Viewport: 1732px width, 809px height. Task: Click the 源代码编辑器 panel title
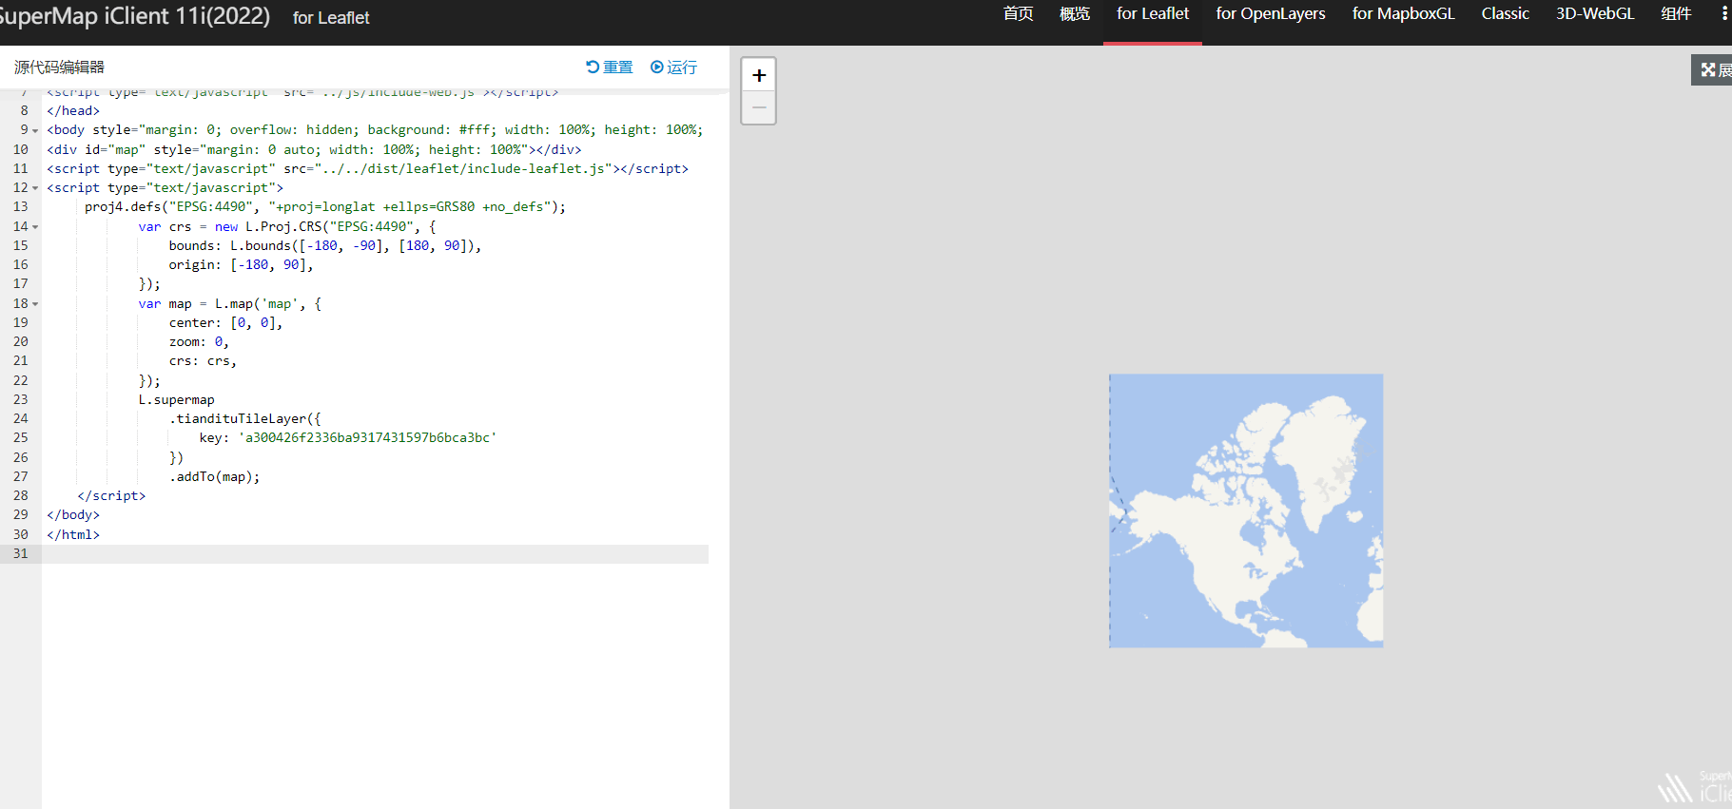tap(59, 67)
